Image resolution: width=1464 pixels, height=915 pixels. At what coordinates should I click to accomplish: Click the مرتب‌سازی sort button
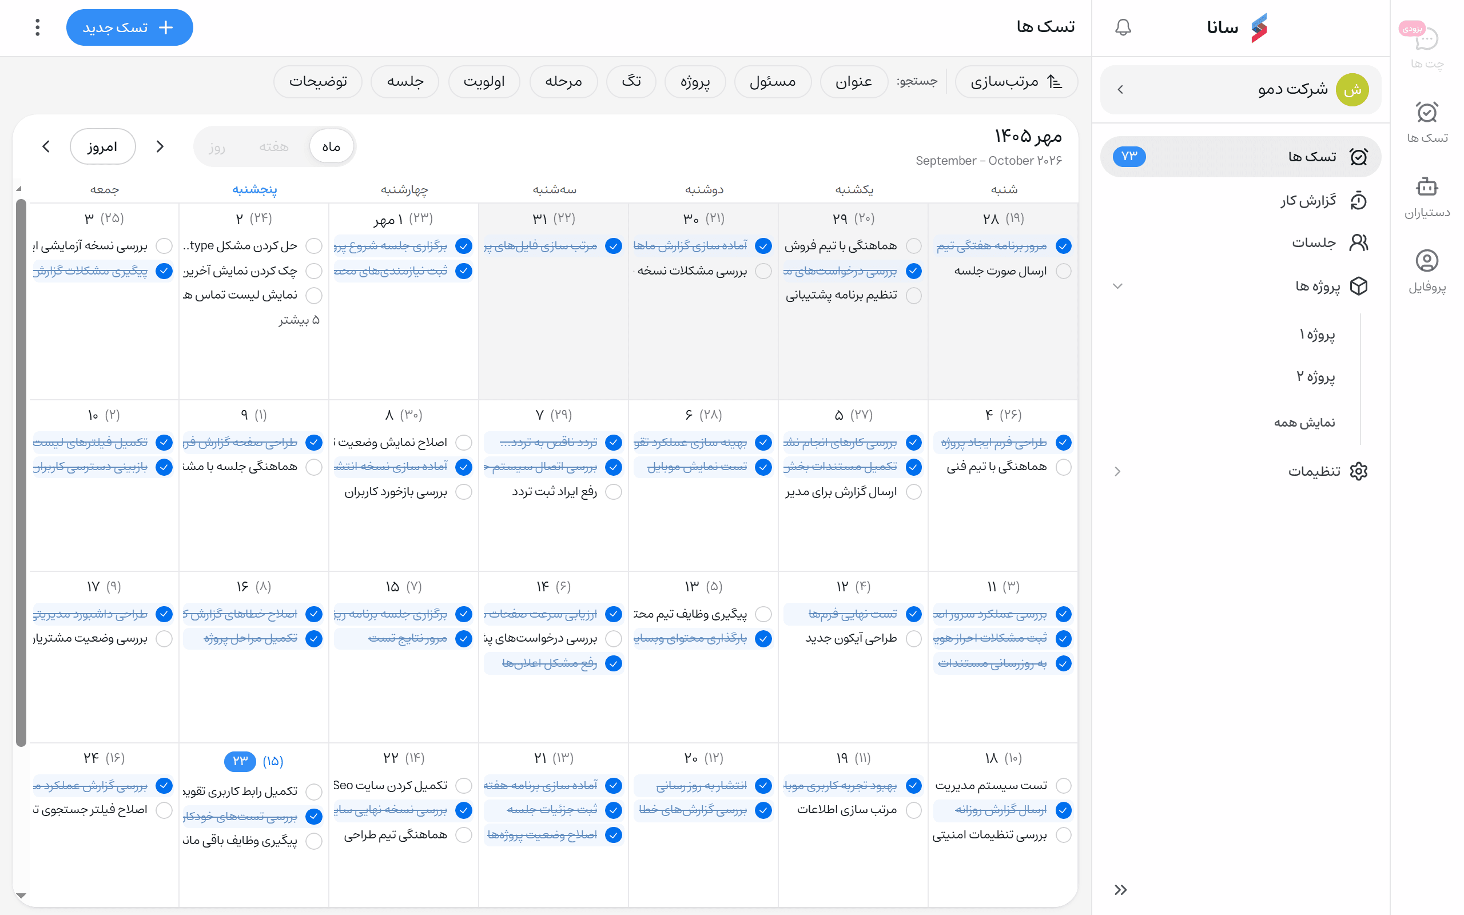click(1016, 81)
